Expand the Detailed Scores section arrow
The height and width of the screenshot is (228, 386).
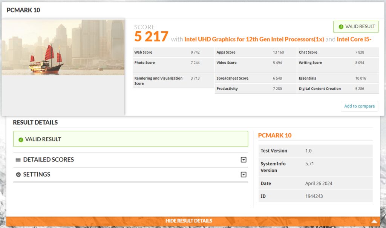pos(244,160)
